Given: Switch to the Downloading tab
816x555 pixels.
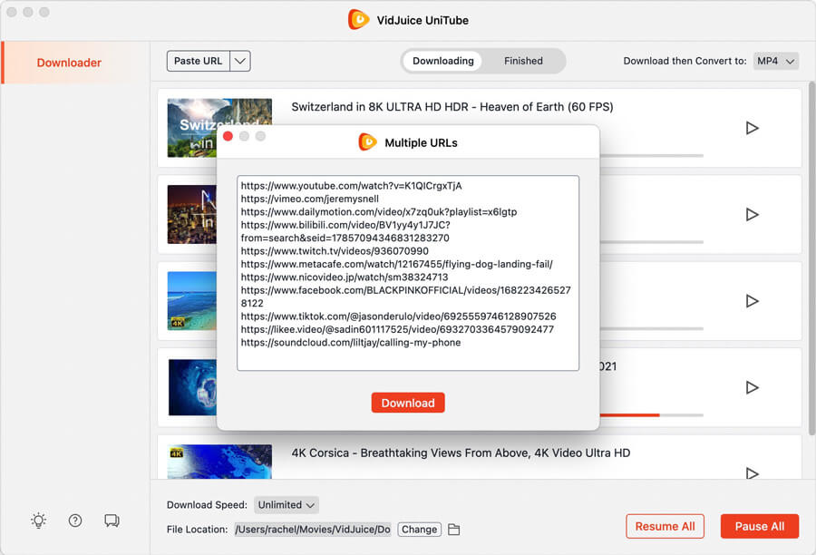Looking at the screenshot, I should [442, 61].
